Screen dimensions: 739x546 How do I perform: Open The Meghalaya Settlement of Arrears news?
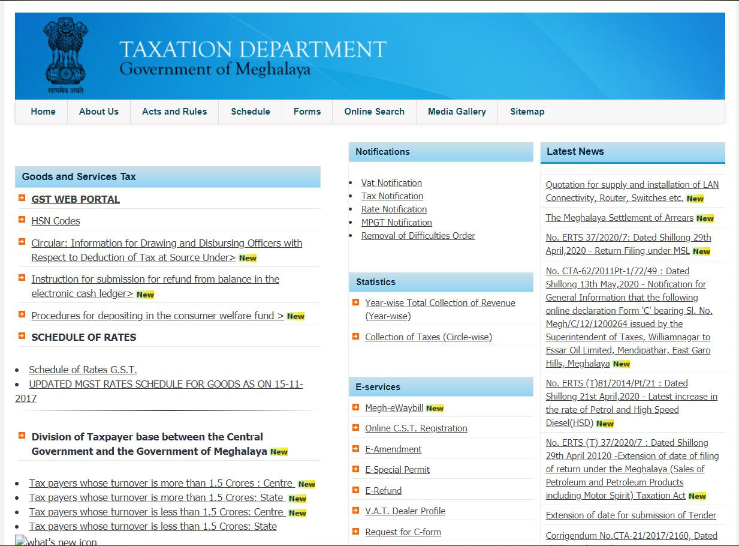coord(619,218)
